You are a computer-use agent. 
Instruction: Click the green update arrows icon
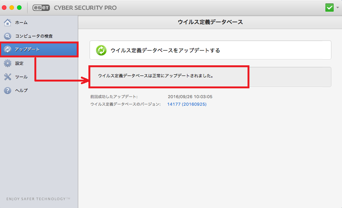coord(101,50)
